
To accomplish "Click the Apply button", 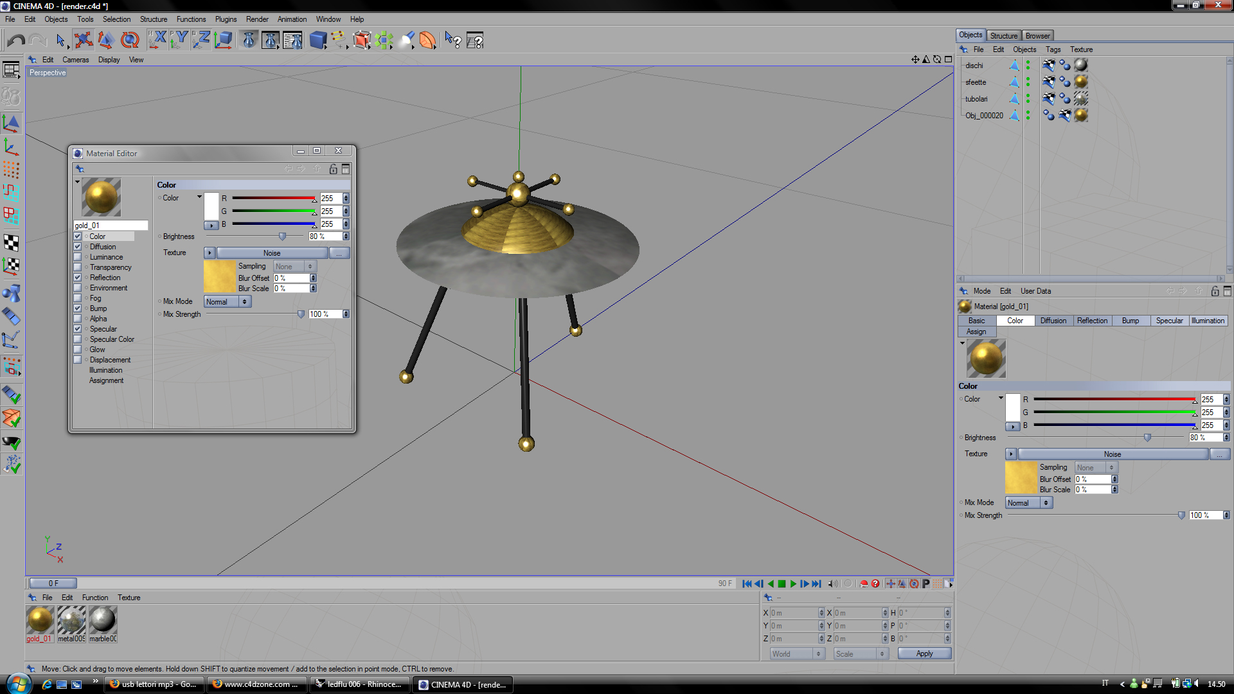I will 924,654.
